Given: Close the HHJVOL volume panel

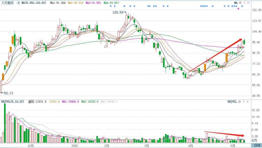Looking at the screenshot, I should pyautogui.click(x=248, y=102).
